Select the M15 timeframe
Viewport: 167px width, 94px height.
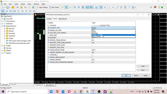(x=11, y=11)
